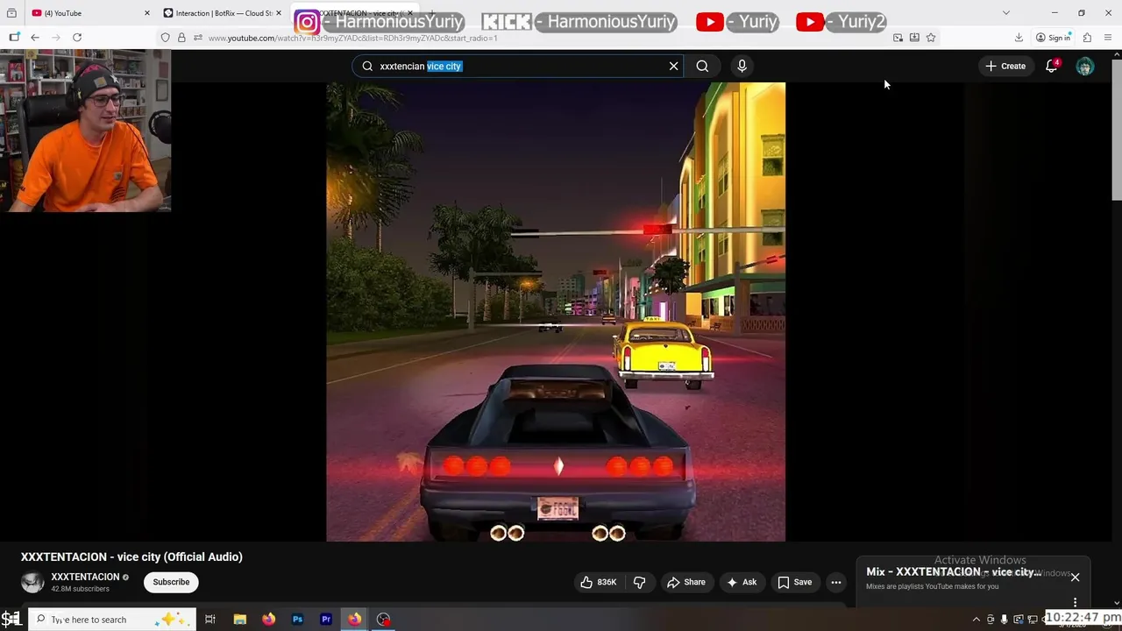Like the video with the thumbs-up icon

click(598, 582)
